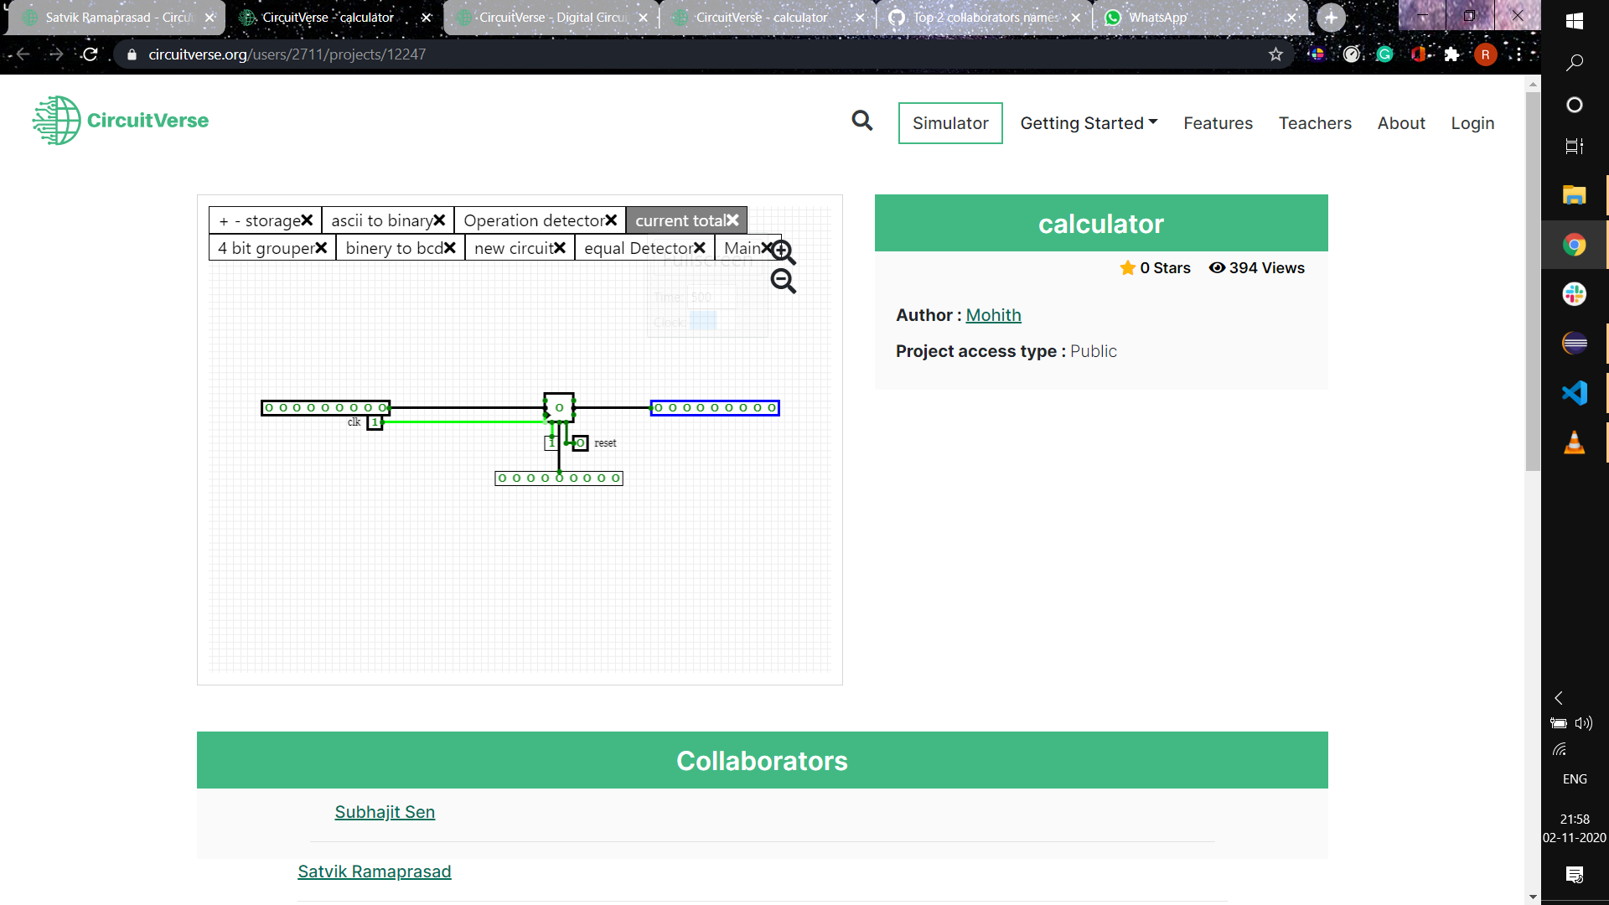The height and width of the screenshot is (905, 1609).
Task: Bookmark this page with the star icon
Action: [x=1275, y=54]
